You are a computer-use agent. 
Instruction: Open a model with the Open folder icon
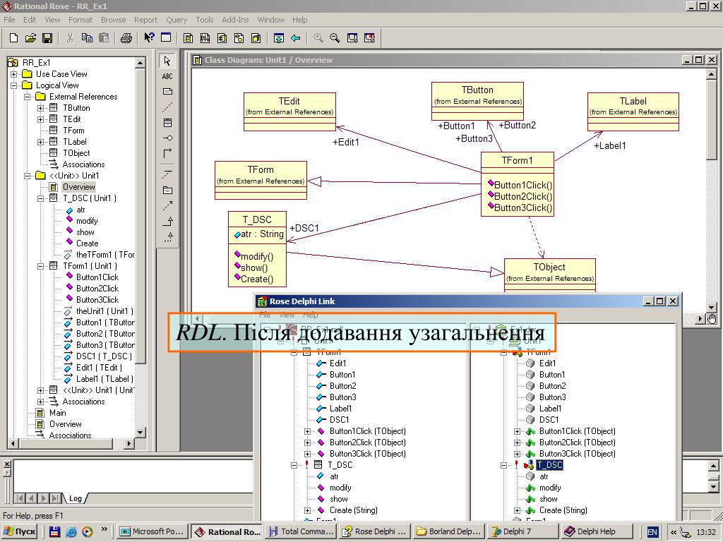[30, 38]
